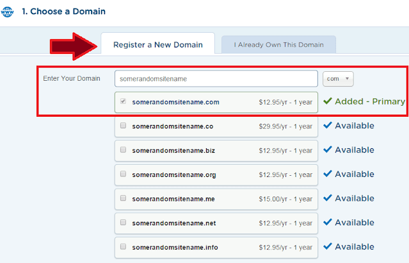The image size is (409, 263).
Task: Select the Register a New Domain tab
Action: (x=158, y=44)
